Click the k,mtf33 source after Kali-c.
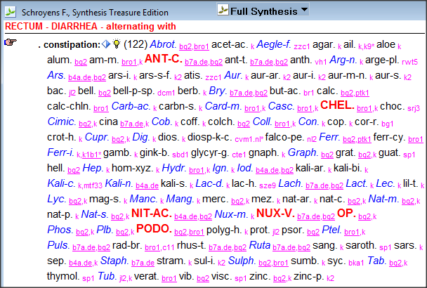Screen dimensions: 427x288 pyautogui.click(x=90, y=185)
